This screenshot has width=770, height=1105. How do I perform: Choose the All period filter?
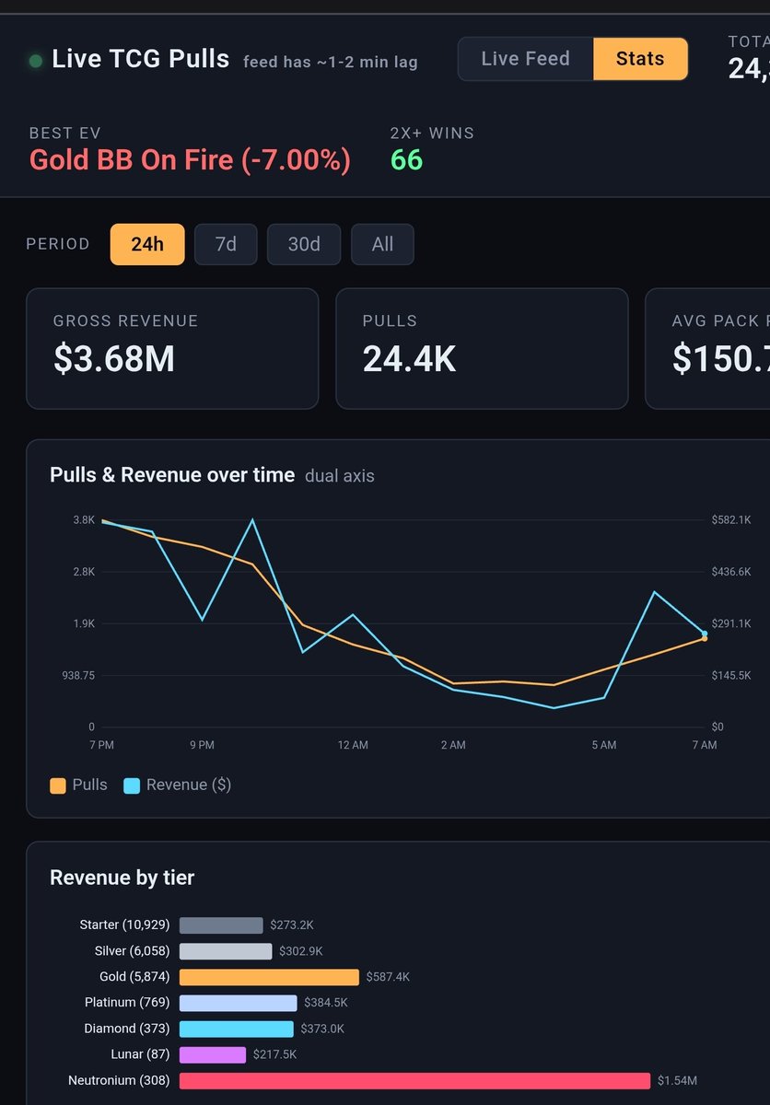tap(382, 244)
